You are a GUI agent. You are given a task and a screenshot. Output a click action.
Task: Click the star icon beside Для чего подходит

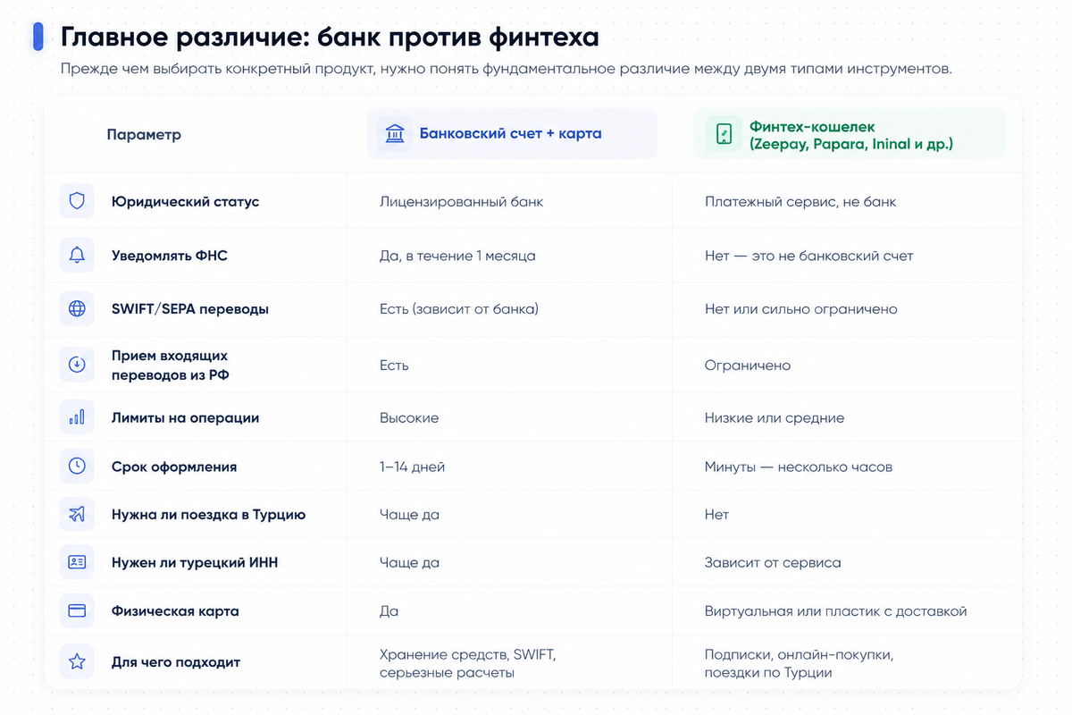pyautogui.click(x=77, y=662)
